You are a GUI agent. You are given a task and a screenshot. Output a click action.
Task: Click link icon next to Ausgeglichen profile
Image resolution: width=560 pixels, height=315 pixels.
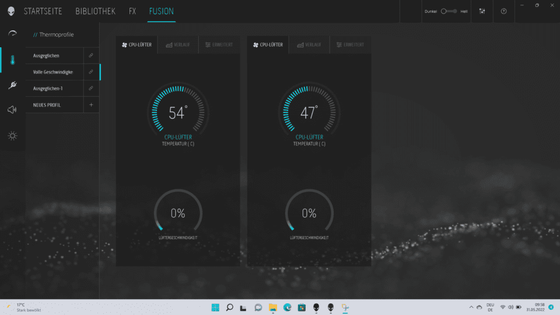point(90,55)
